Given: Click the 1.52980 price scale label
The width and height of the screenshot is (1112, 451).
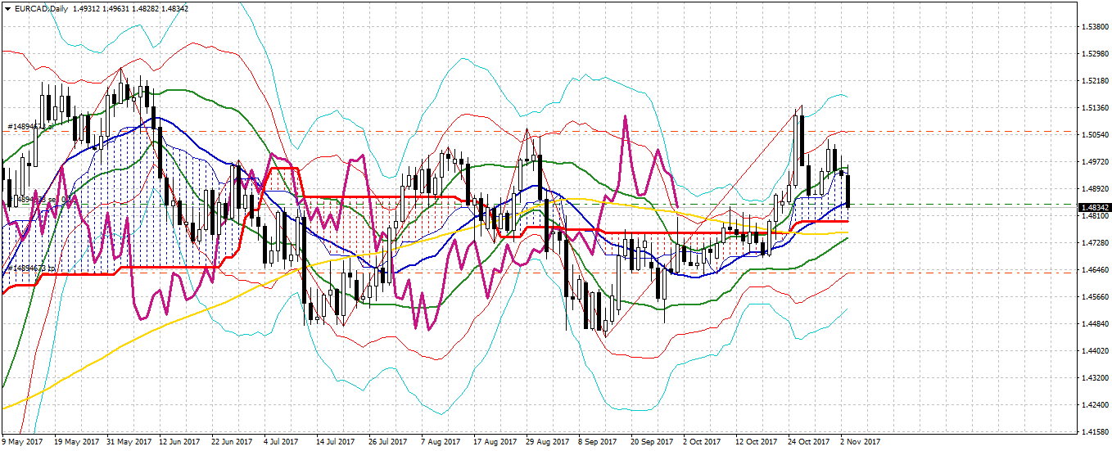Looking at the screenshot, I should [1094, 54].
